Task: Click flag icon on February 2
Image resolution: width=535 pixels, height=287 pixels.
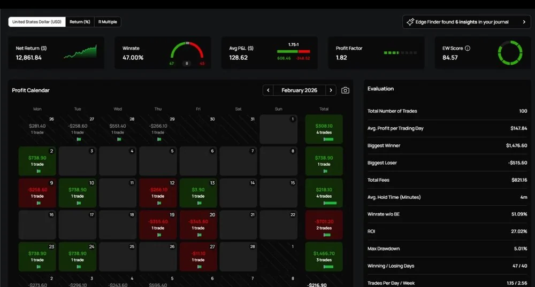Action: click(39, 171)
